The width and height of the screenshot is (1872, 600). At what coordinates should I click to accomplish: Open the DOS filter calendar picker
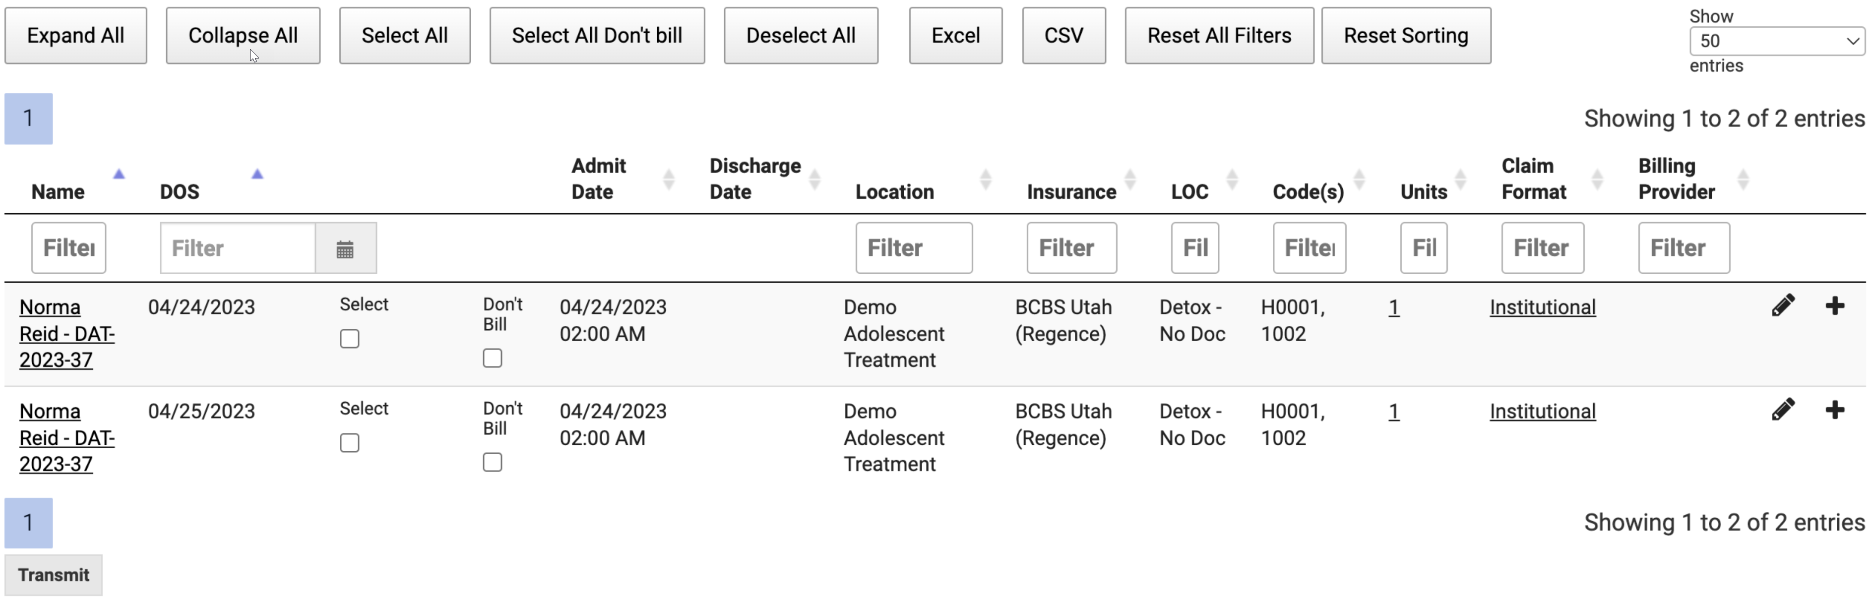click(345, 248)
